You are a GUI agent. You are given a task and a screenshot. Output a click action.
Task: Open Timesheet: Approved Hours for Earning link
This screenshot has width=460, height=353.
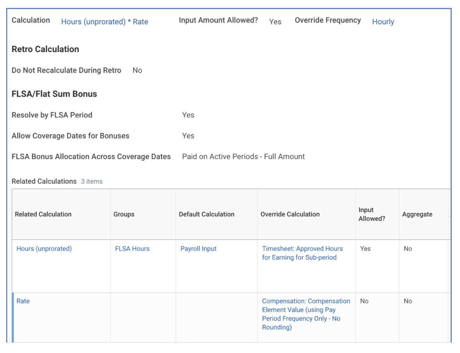click(x=302, y=253)
